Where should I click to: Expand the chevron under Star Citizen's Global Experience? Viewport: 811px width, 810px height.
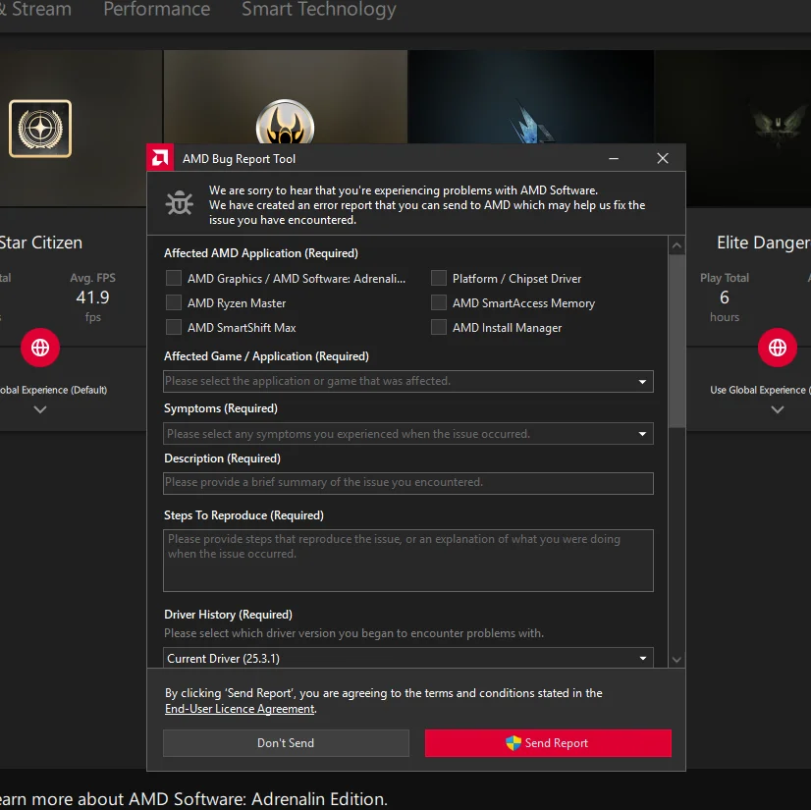[x=40, y=409]
